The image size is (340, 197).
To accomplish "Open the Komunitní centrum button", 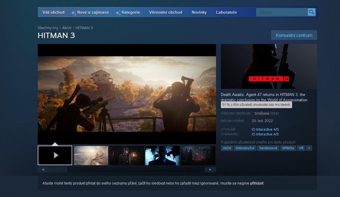I will [294, 35].
